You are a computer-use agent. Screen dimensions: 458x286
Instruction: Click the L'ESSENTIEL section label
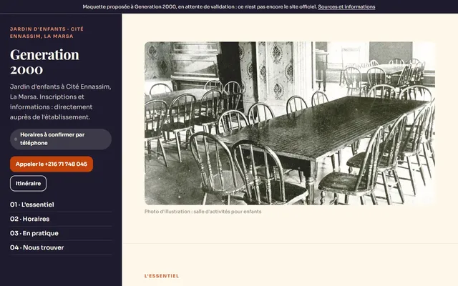pos(162,276)
